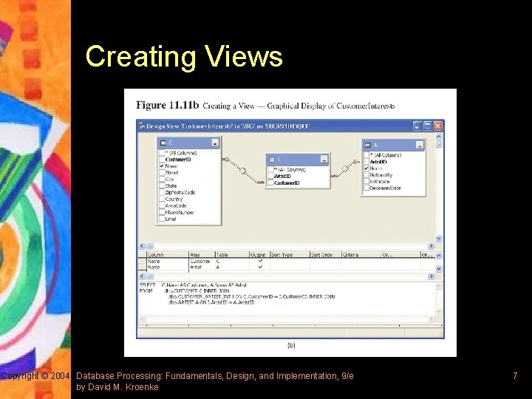Click diagram pane scroll down arrow
Image resolution: width=532 pixels, height=399 pixels.
tap(439, 239)
